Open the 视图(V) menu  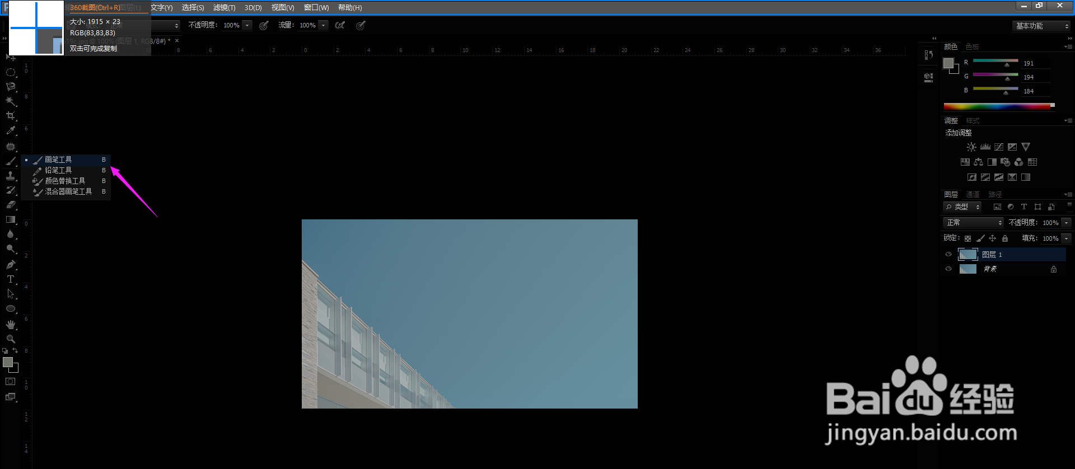[x=283, y=8]
